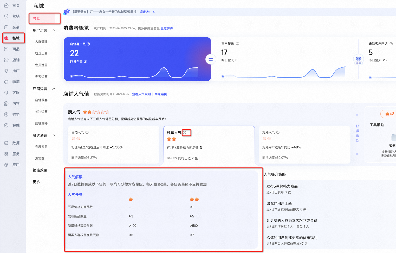This screenshot has height=253, width=396.
Task: Click the 工具激励 heading
Action: [x=377, y=125]
